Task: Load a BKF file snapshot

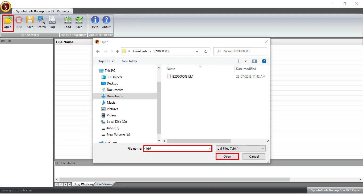Action: click(68, 23)
